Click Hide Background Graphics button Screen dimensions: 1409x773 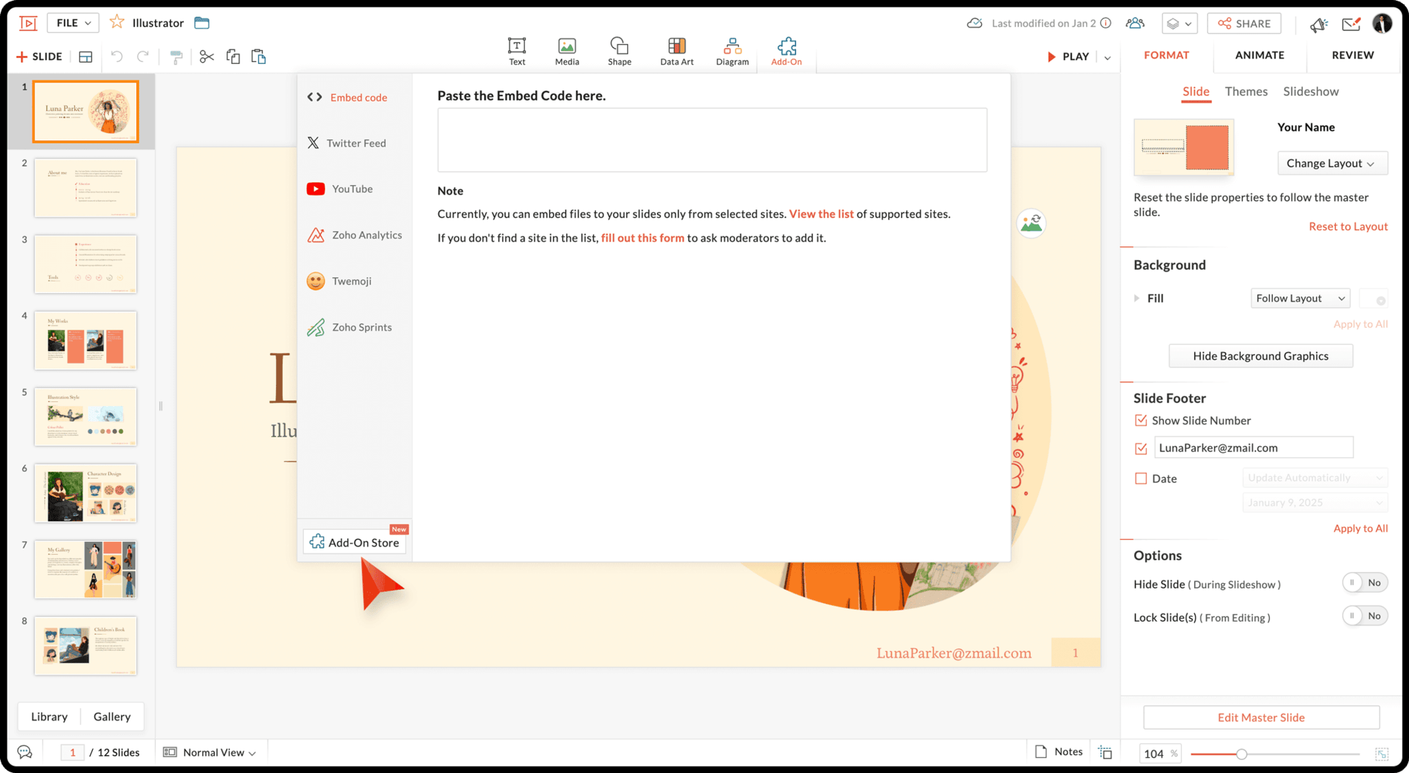1260,356
